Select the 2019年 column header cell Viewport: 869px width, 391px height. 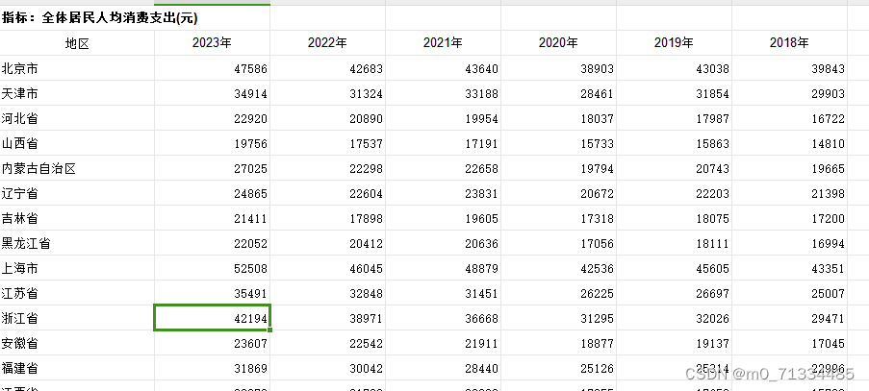674,42
